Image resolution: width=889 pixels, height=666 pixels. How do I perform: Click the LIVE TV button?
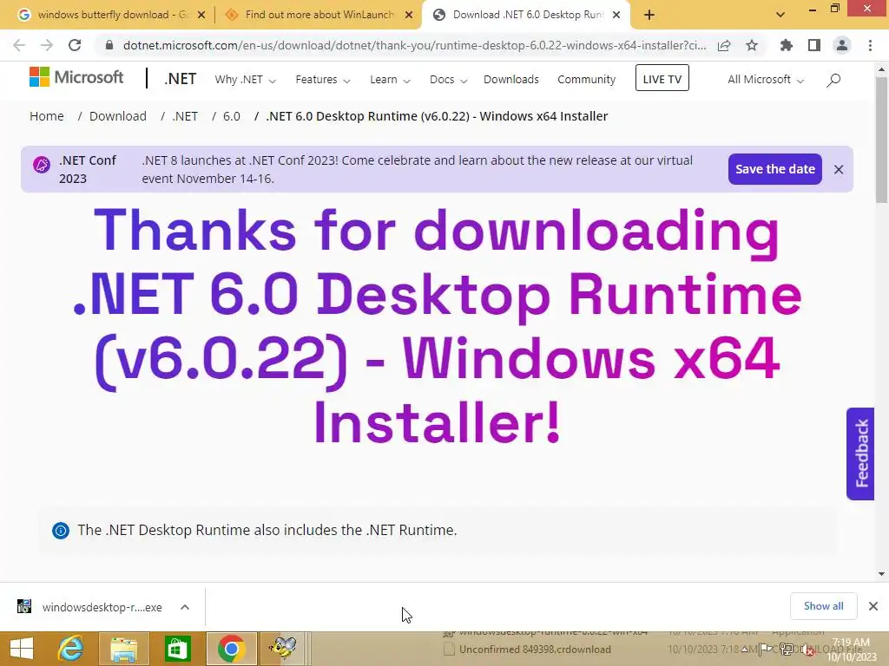tap(662, 78)
